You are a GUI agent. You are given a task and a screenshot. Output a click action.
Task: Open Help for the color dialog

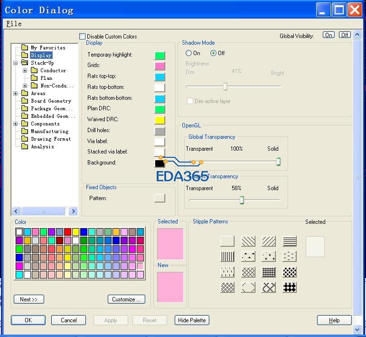point(334,320)
